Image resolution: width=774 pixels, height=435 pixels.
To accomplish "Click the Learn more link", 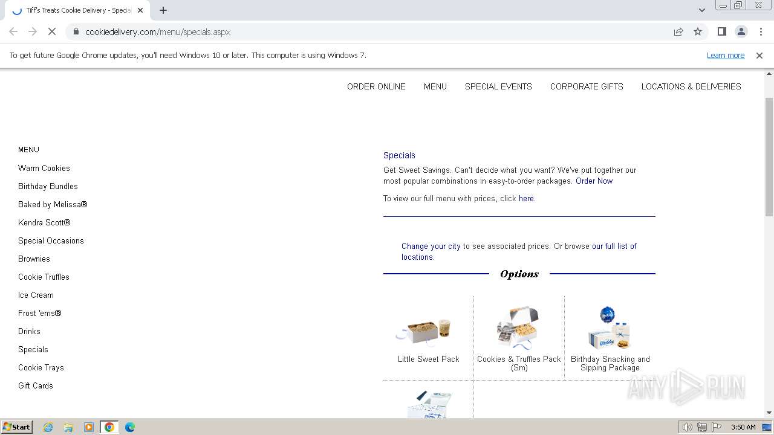I will click(x=726, y=56).
